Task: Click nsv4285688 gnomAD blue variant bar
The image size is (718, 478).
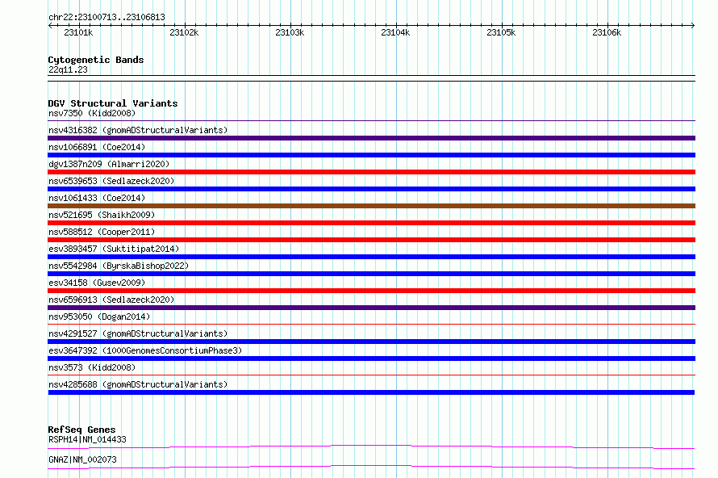Action: tap(371, 392)
